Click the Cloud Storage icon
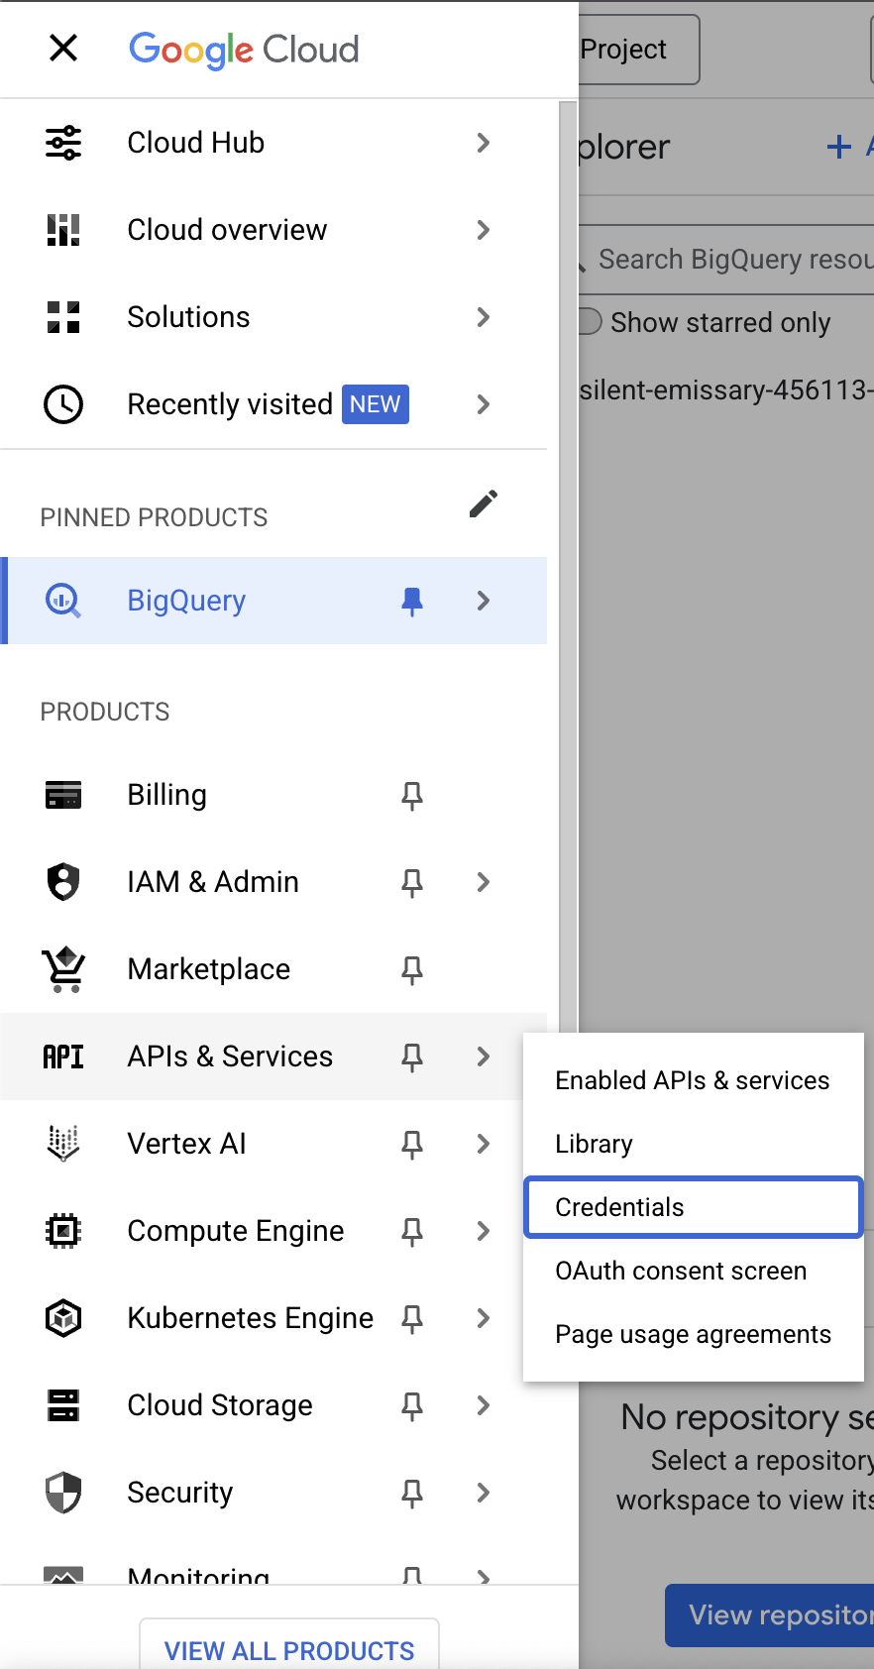874x1669 pixels. pyautogui.click(x=63, y=1405)
